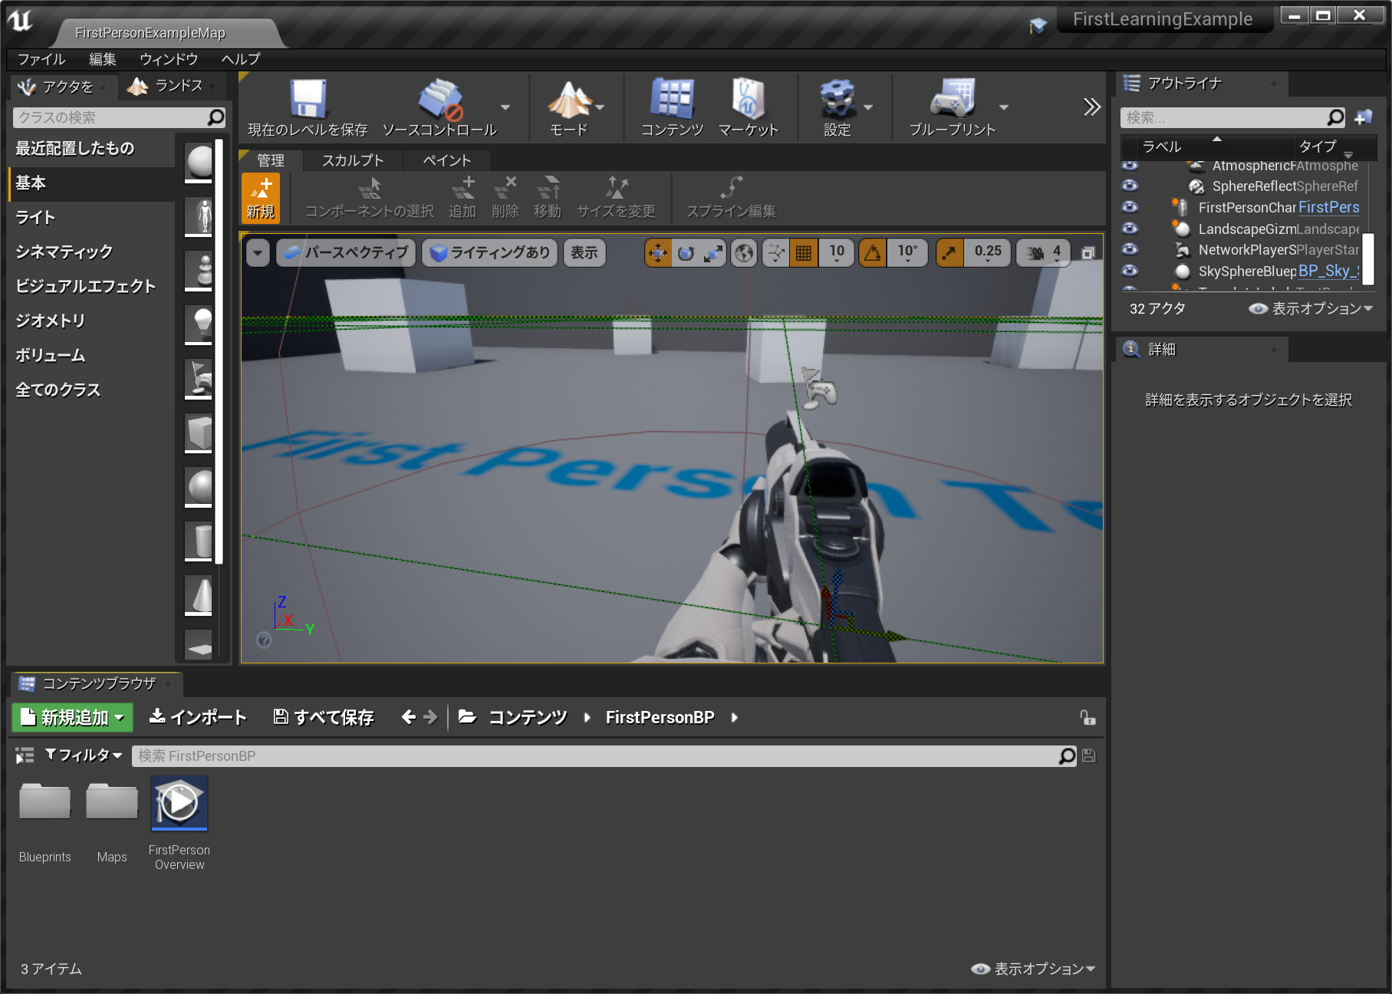Switch to ペイント landscape tab
Viewport: 1392px width, 994px height.
click(447, 160)
